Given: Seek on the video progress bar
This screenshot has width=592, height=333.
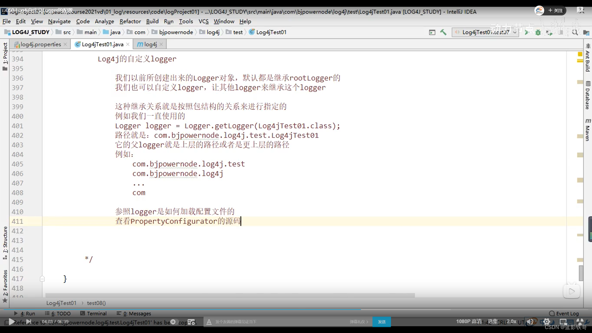Looking at the screenshot, I should [296, 309].
